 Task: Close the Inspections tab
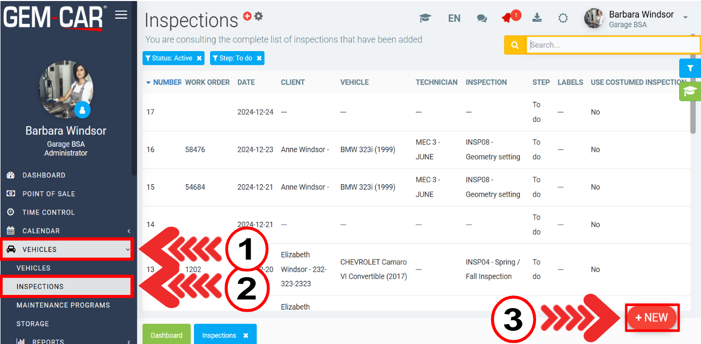point(246,335)
